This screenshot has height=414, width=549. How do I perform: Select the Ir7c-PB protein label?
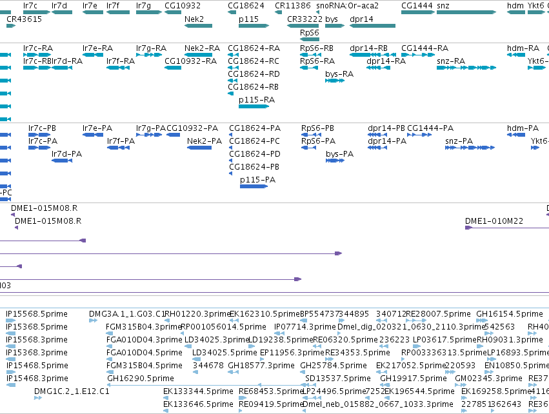point(42,128)
